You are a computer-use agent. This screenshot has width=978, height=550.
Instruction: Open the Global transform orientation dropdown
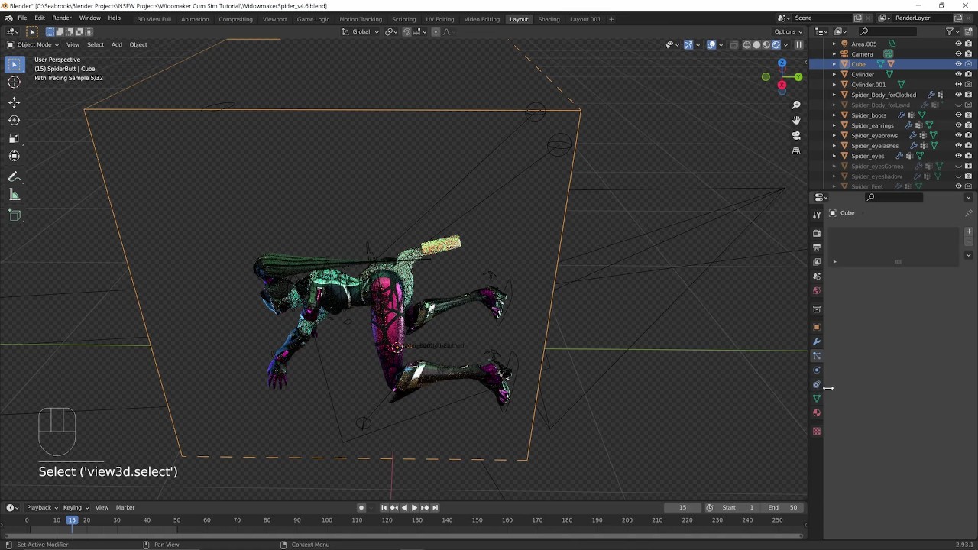point(361,31)
